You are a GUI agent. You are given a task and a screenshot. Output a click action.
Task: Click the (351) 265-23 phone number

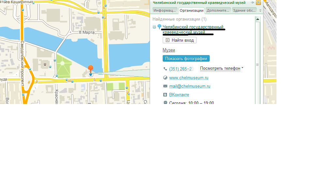pyautogui.click(x=182, y=69)
